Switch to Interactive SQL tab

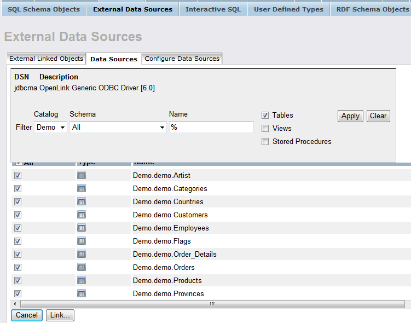tap(213, 9)
